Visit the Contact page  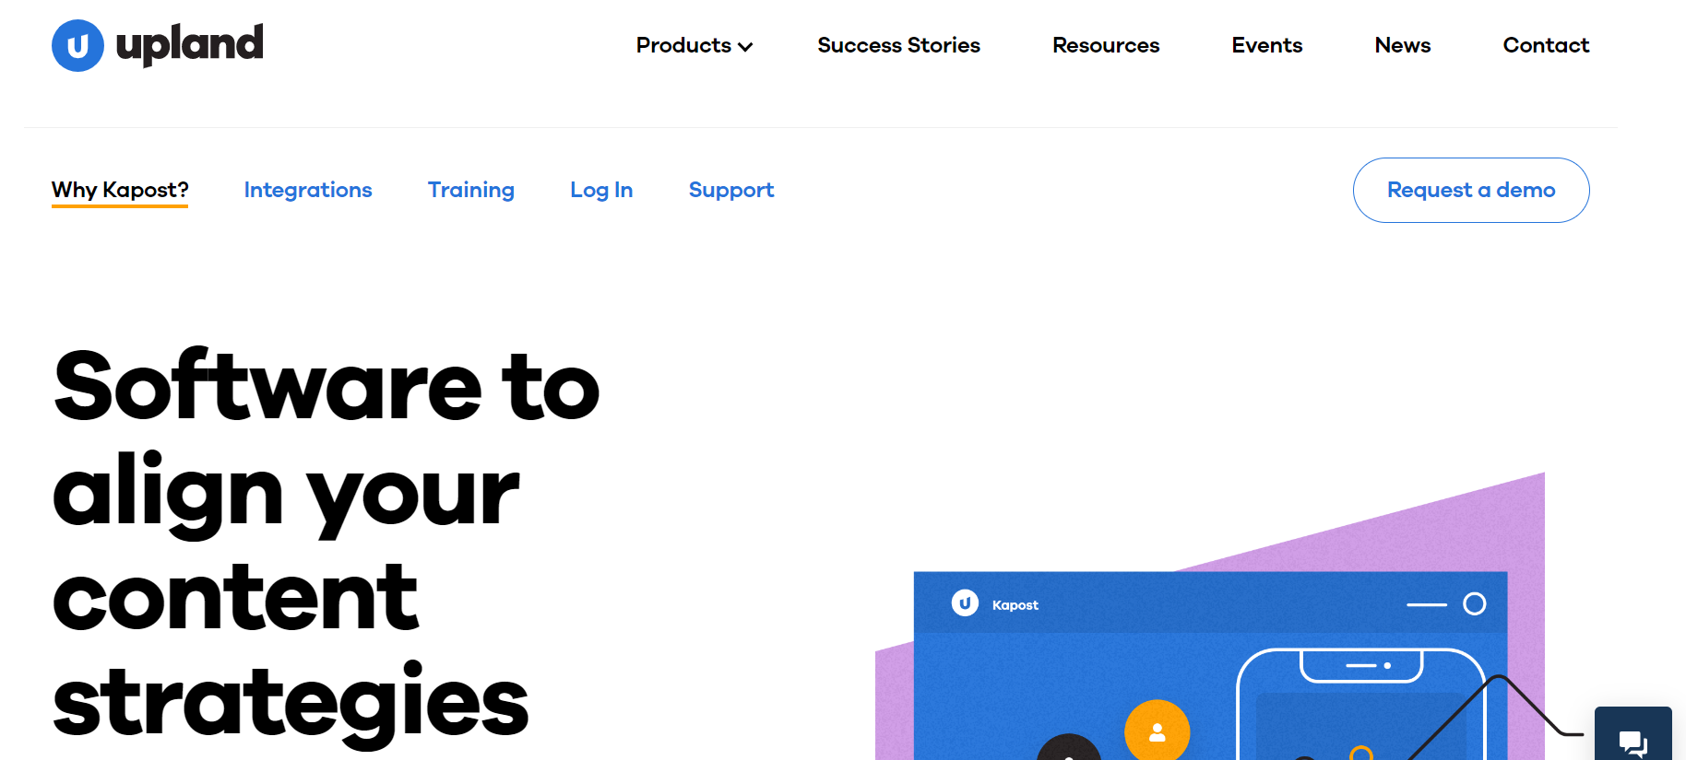[x=1546, y=45]
